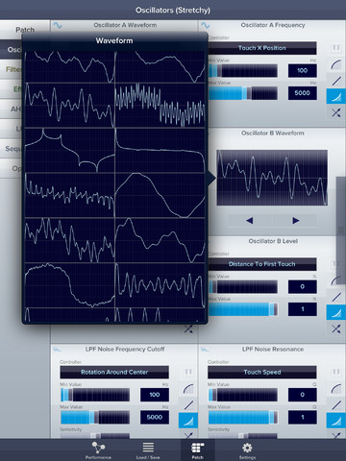Viewport: 346px width, 461px height.
Task: Open Distance To First Touch controller selector
Action: pos(262,264)
